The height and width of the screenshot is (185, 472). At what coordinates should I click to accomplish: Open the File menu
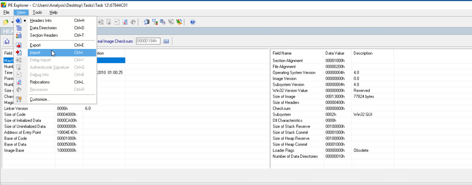click(6, 12)
